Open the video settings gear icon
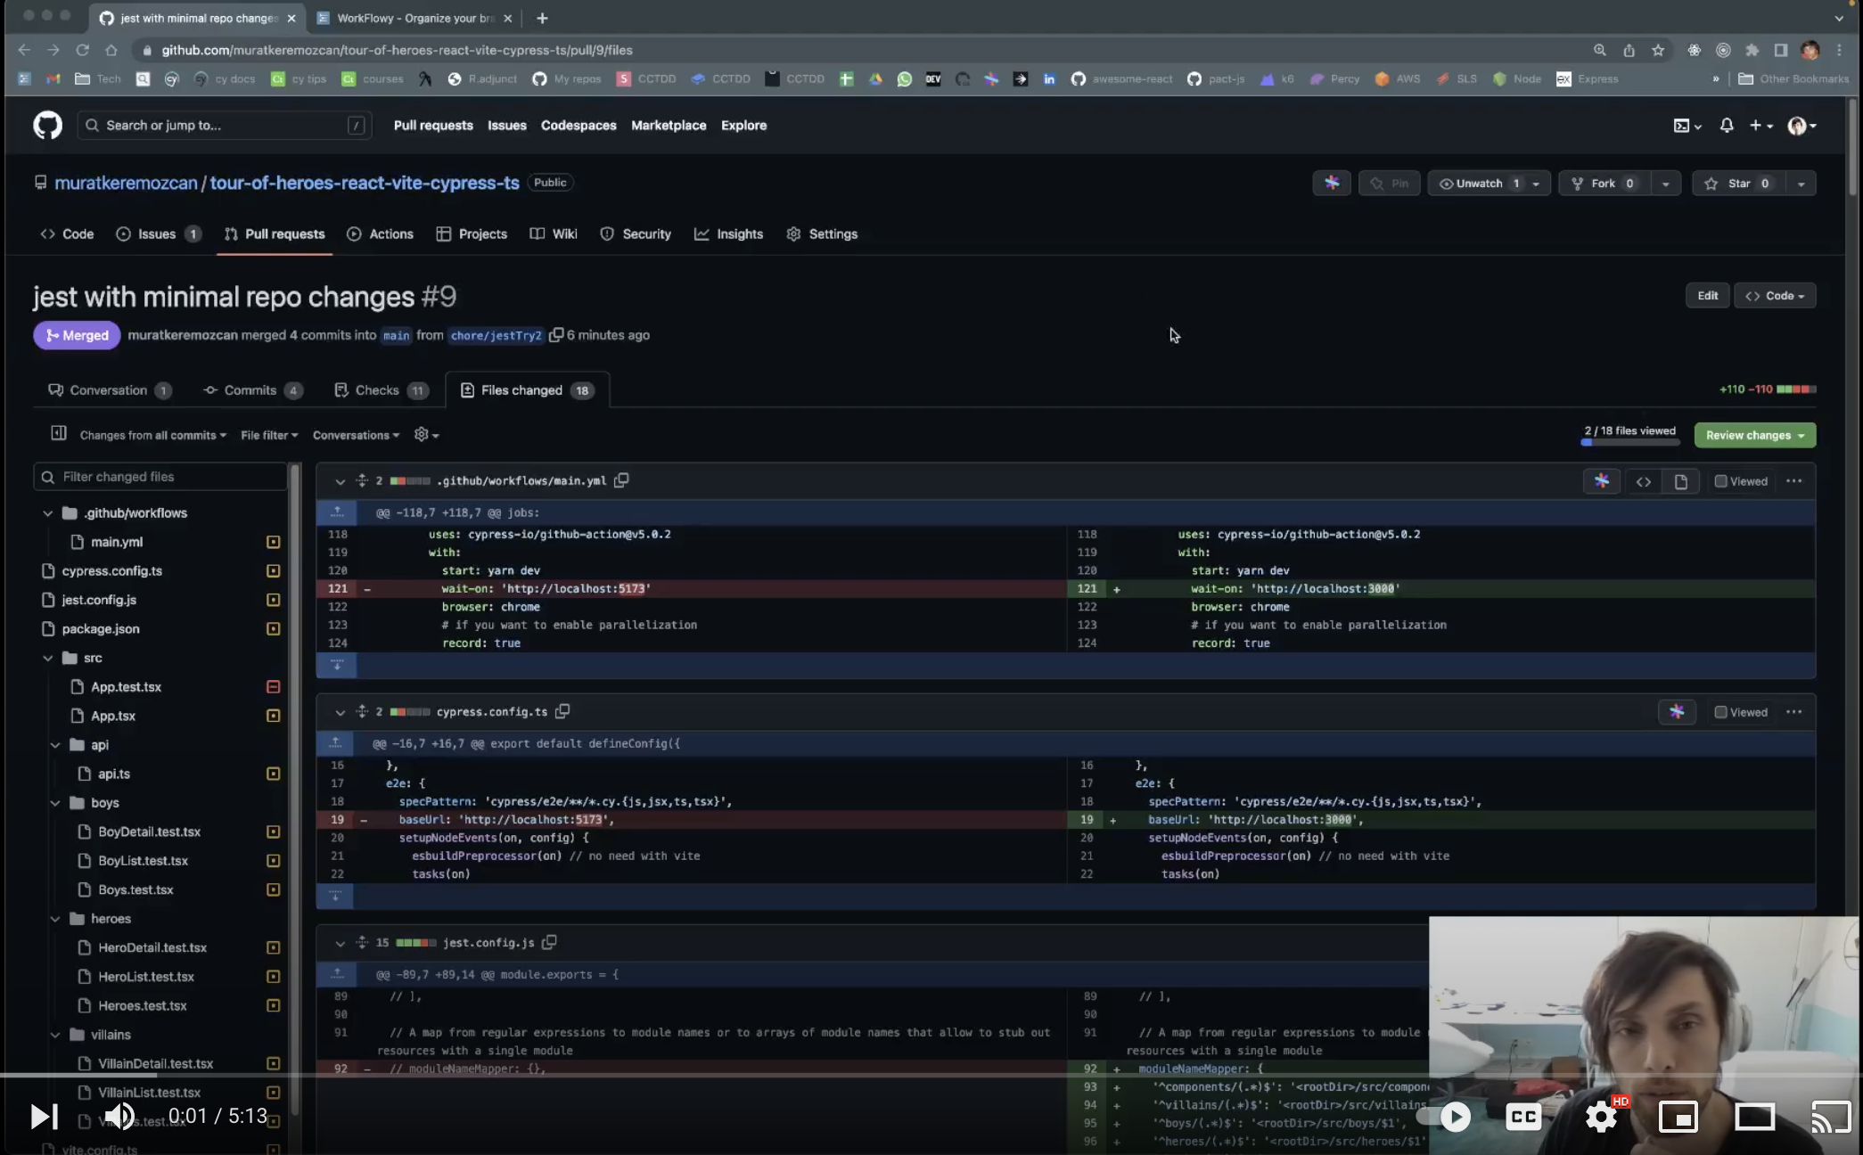 (1601, 1116)
